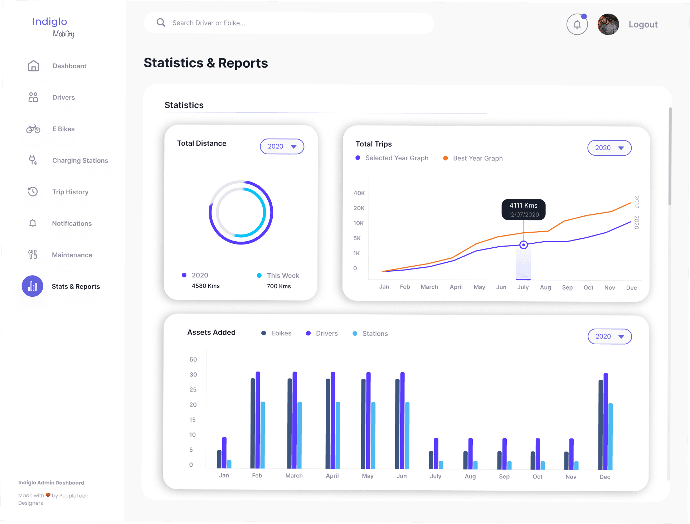
Task: Click the Indiglo Mobility logo
Action: point(53,27)
